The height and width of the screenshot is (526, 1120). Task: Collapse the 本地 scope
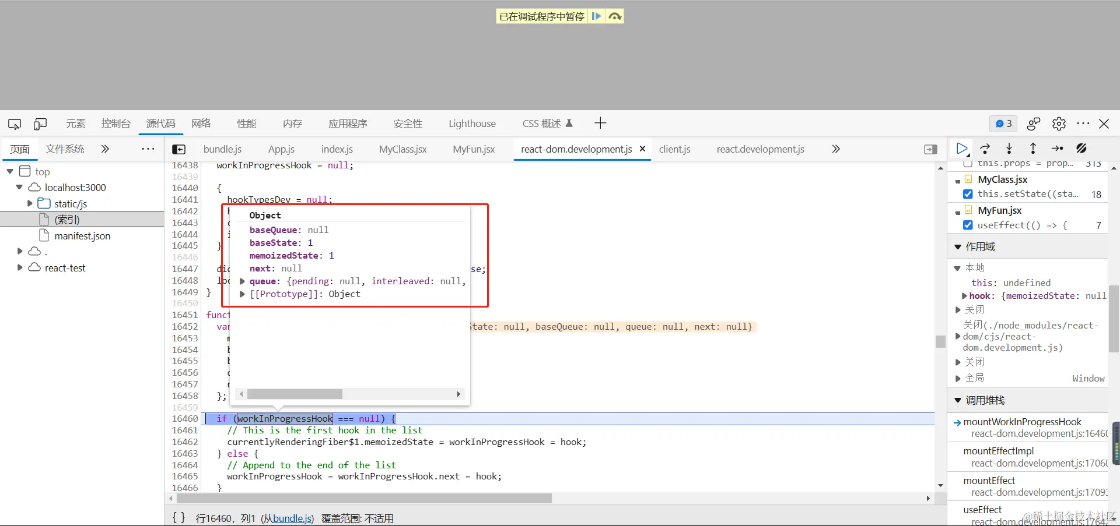coord(957,268)
